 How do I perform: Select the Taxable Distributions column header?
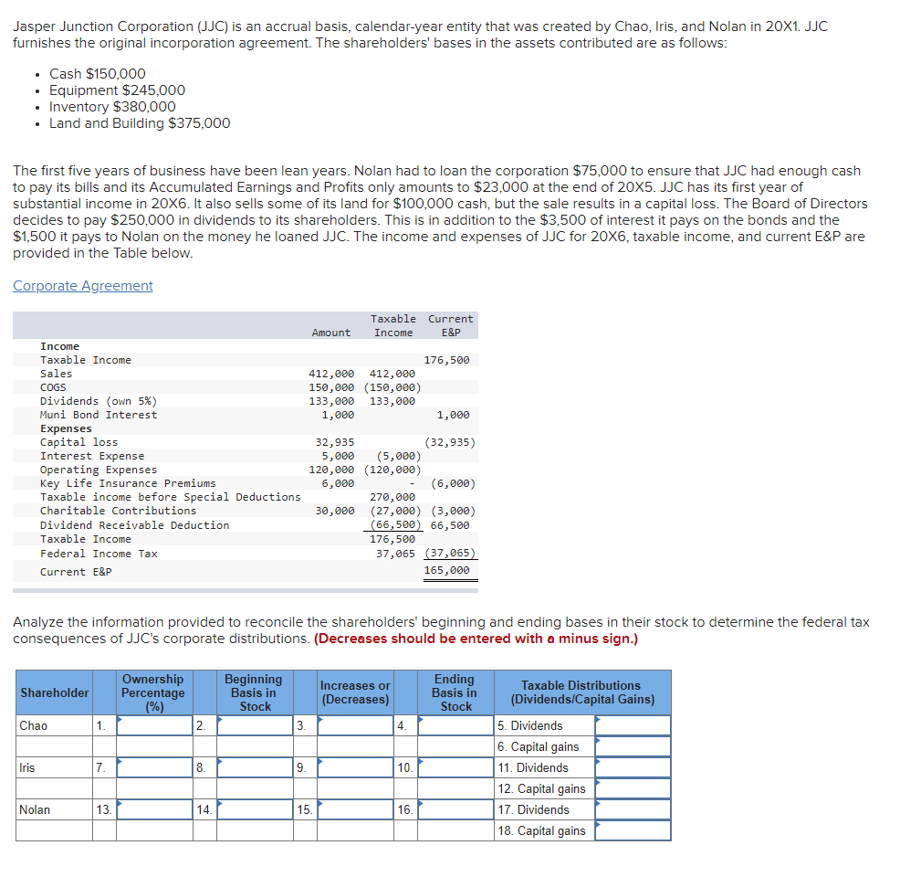pyautogui.click(x=582, y=692)
